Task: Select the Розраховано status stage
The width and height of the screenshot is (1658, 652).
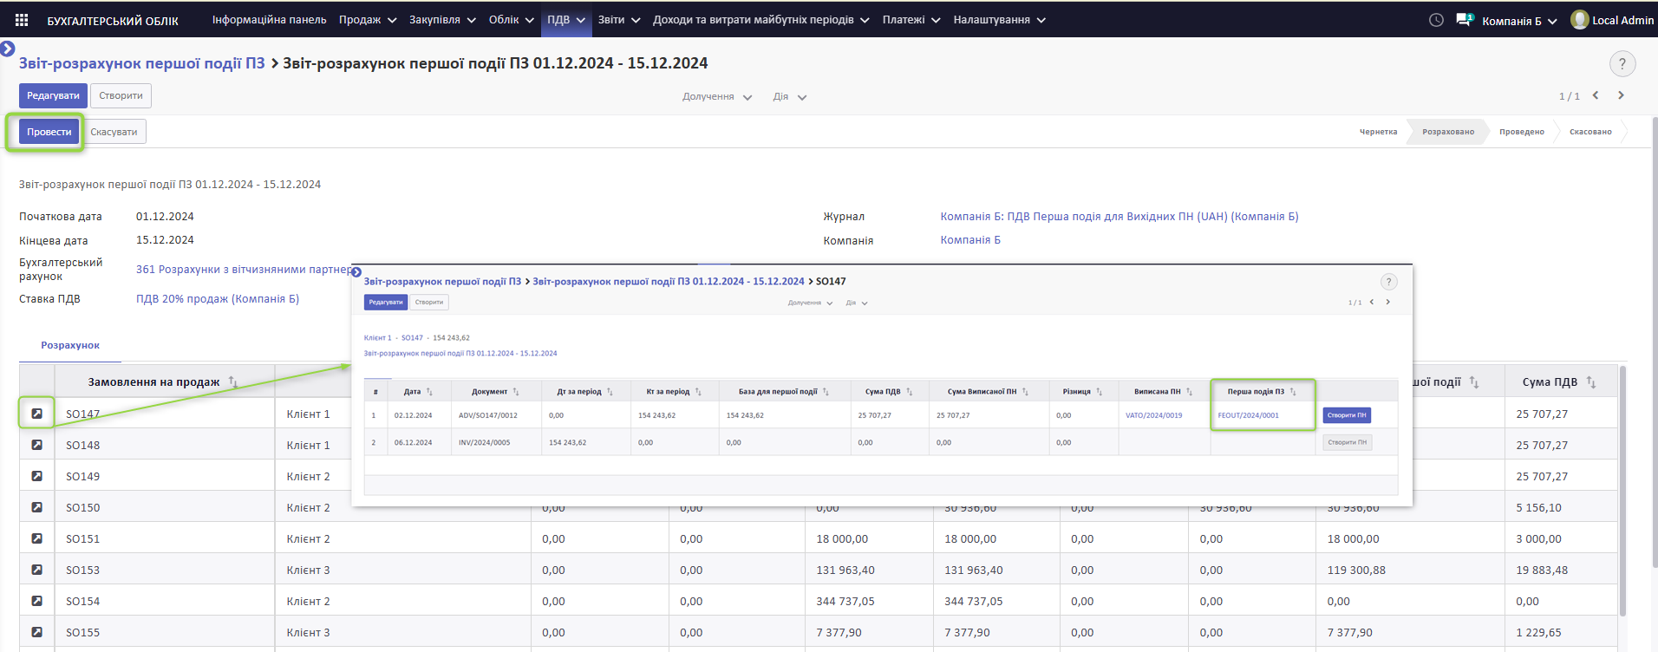Action: coord(1448,132)
